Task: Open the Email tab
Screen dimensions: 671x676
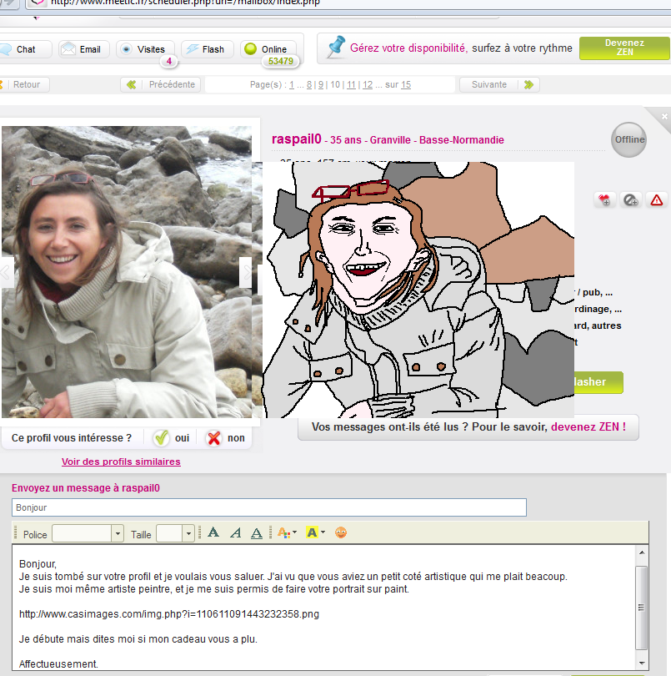Action: (x=81, y=49)
